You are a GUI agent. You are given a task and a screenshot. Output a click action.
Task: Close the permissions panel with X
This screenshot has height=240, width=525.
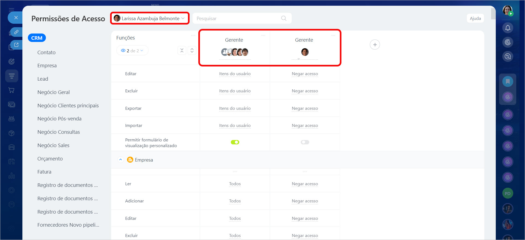click(x=16, y=18)
